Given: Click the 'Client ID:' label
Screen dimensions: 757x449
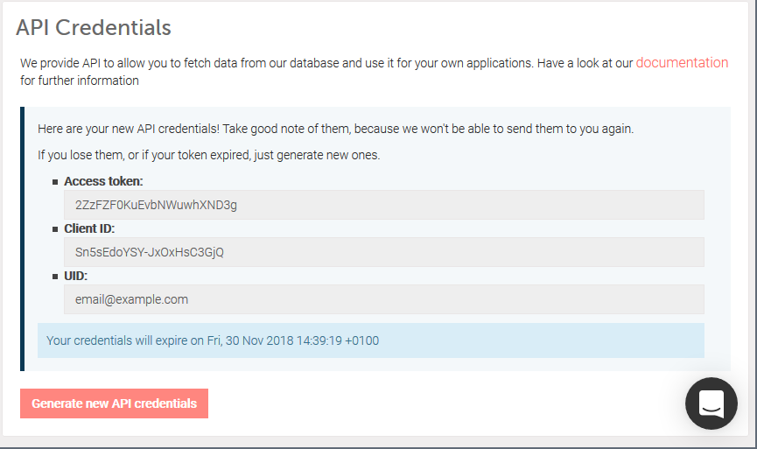Looking at the screenshot, I should [x=89, y=228].
